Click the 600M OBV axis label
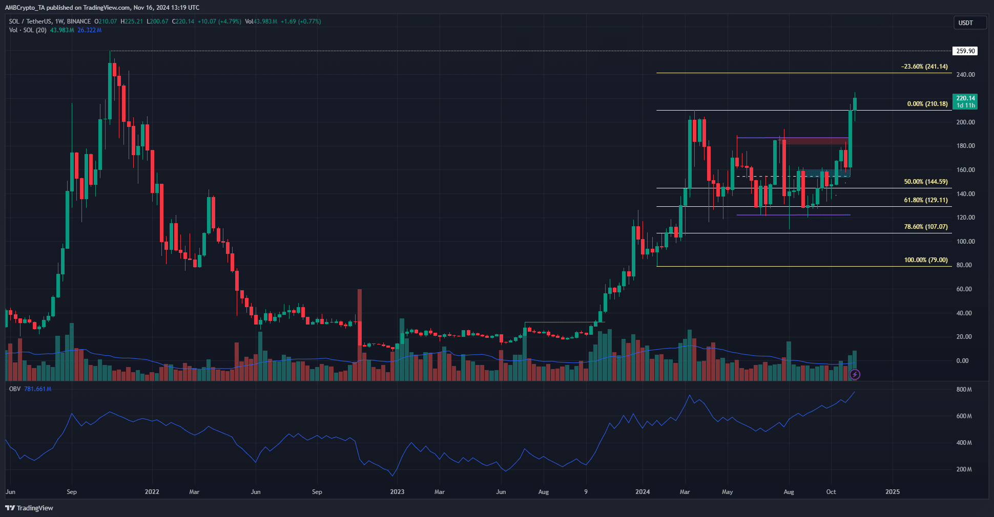Screen dimensions: 994x517 [964, 416]
